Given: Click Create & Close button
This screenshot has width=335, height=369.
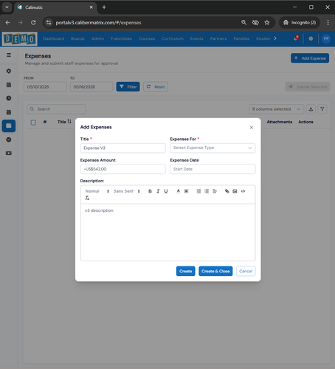Looking at the screenshot, I should 215,271.
